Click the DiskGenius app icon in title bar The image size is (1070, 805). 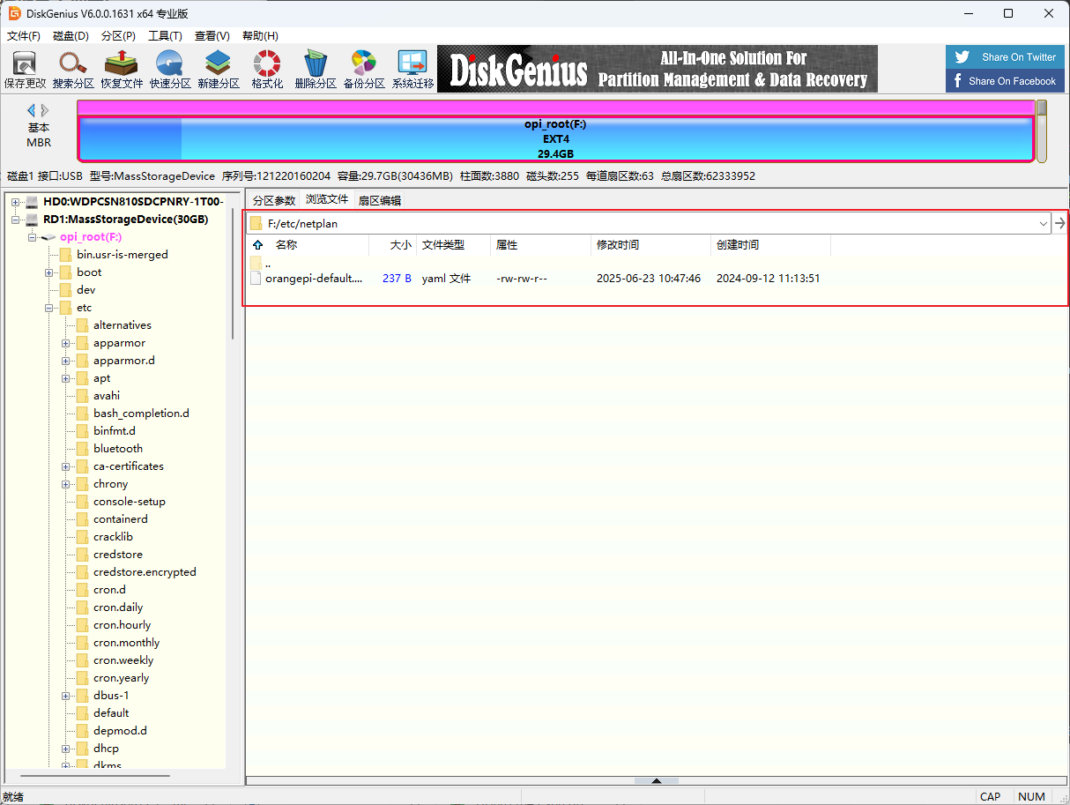click(x=14, y=13)
